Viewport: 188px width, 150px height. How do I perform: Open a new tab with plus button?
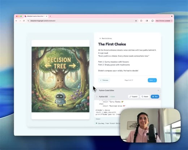pos(50,16)
